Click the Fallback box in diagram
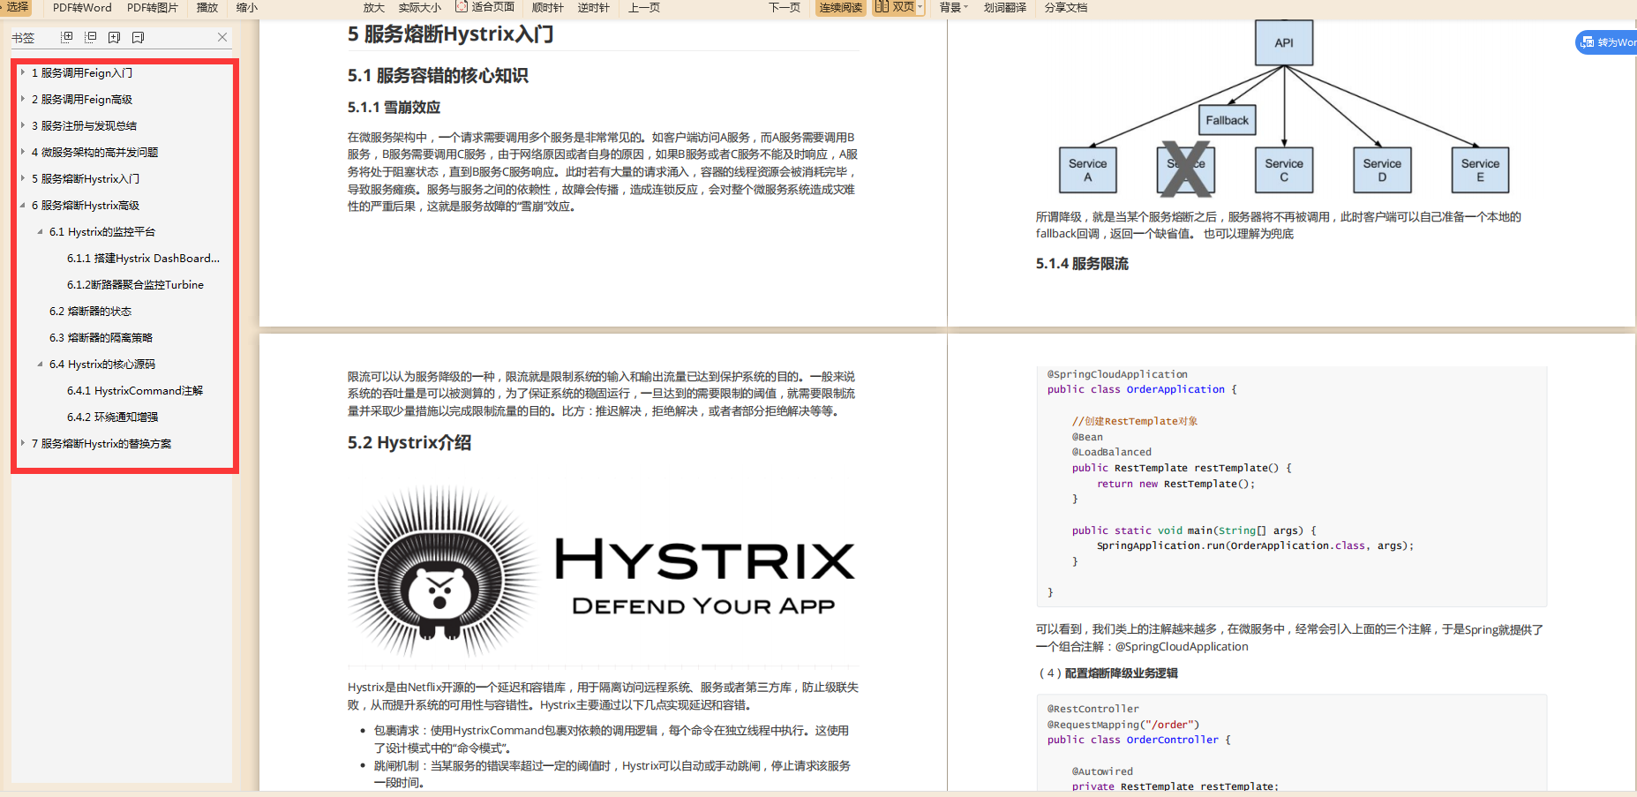 [x=1227, y=120]
